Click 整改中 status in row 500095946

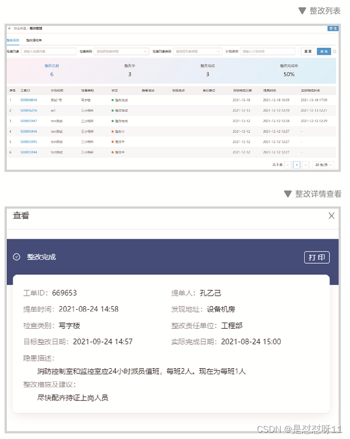click(120, 131)
